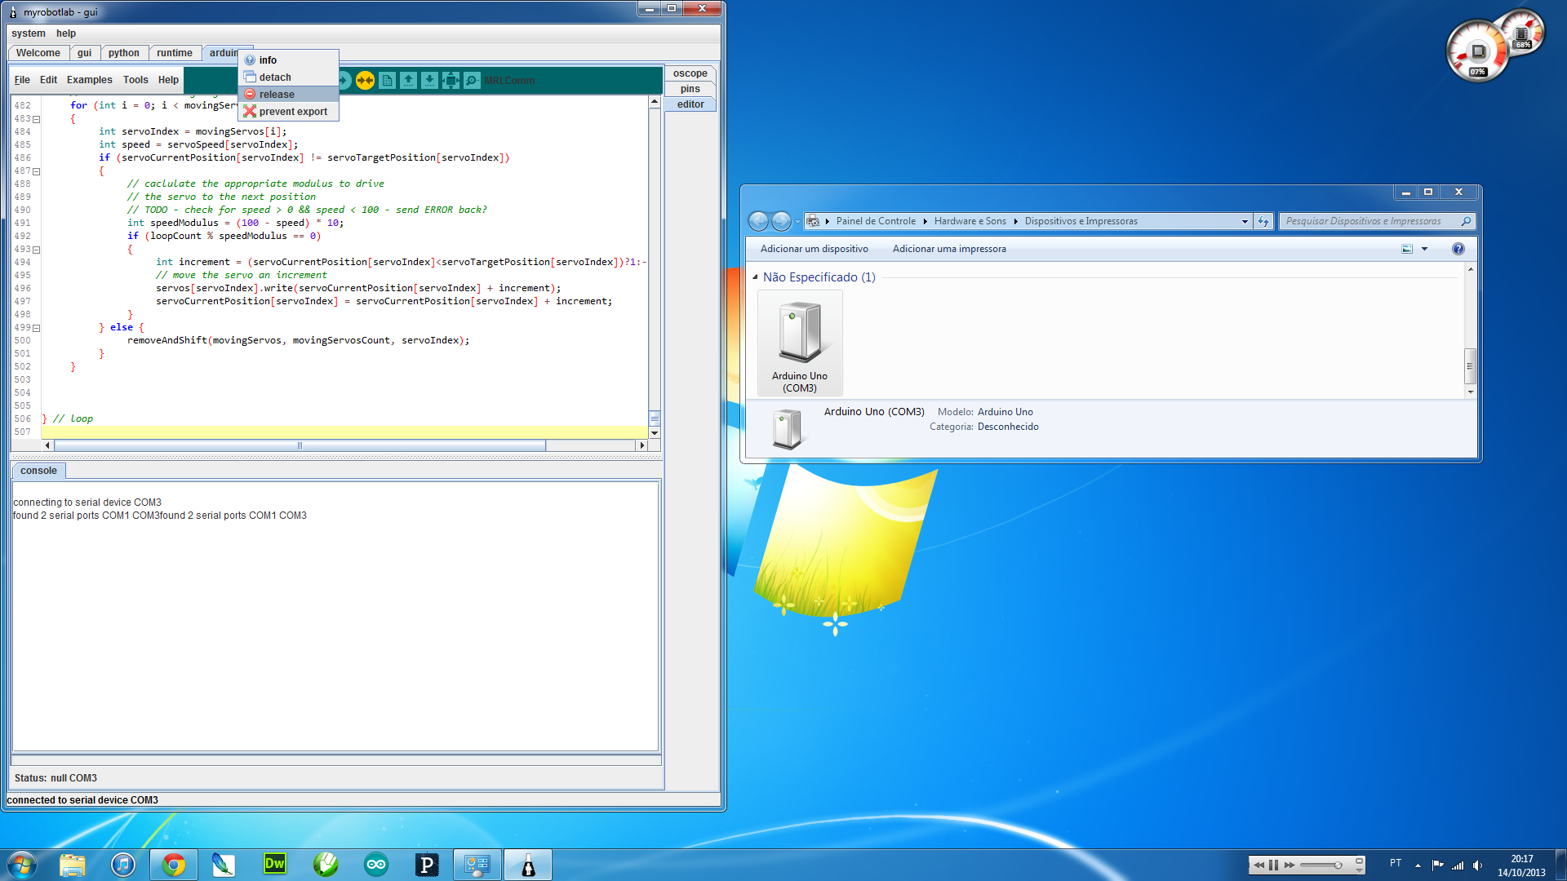Click Adicionar um dispositivo in the devices window
The width and height of the screenshot is (1567, 881).
pos(815,249)
